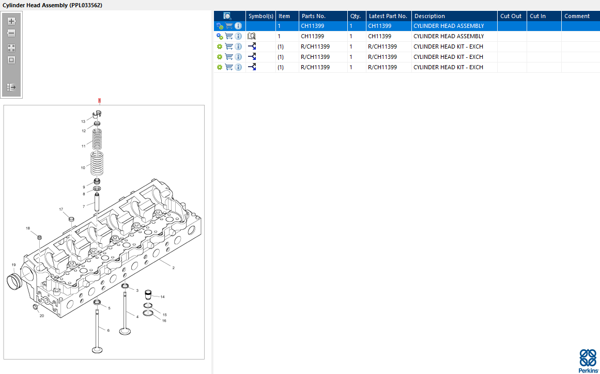Viewport: 600px width, 374px height.
Task: Click the Cut Out column header
Action: coord(512,16)
